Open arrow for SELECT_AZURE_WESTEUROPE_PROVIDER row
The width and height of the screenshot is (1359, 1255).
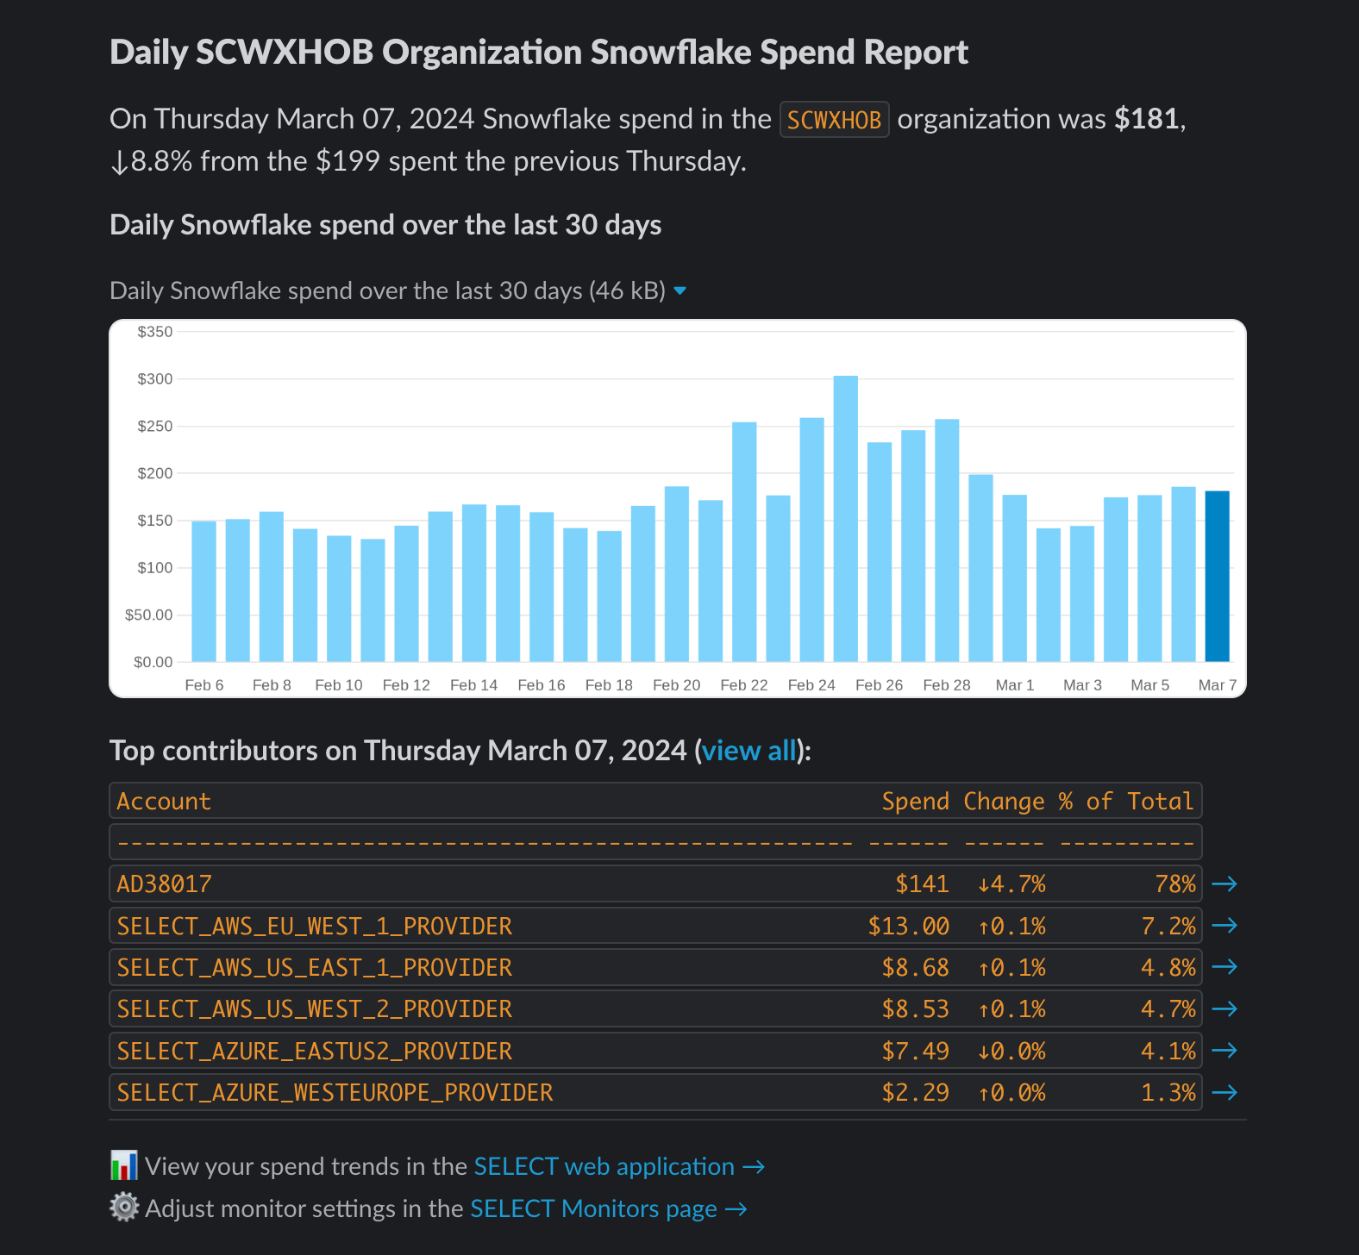pyautogui.click(x=1224, y=1092)
